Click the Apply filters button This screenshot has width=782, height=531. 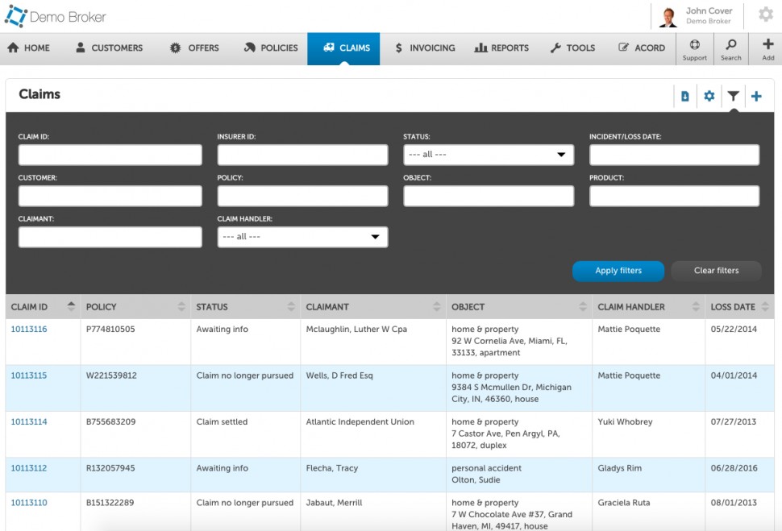618,271
